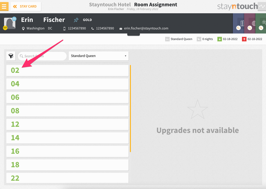Viewport: 266px width, 189px height.
Task: Assign room 22
Action: pos(67,178)
